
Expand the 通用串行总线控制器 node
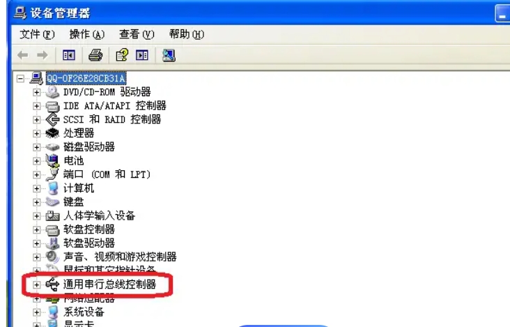tap(36, 284)
